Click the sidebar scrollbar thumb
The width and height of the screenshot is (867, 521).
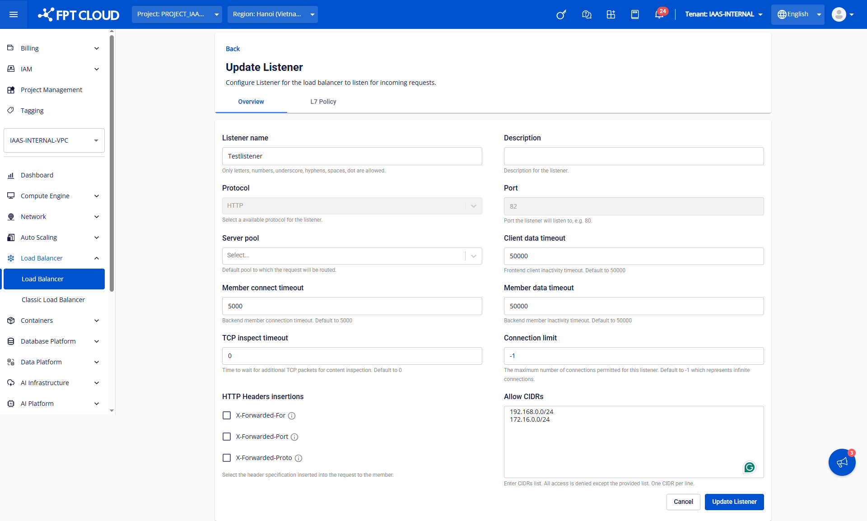[x=112, y=163]
